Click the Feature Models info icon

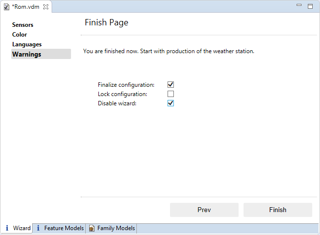point(38,228)
